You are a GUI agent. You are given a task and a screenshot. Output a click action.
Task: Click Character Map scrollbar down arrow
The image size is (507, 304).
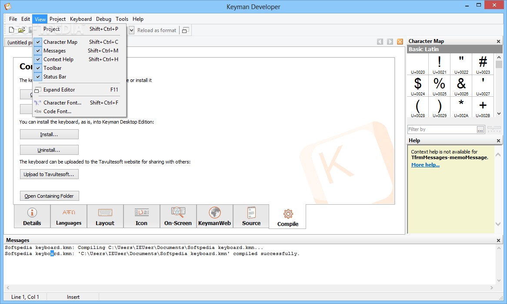(x=499, y=114)
